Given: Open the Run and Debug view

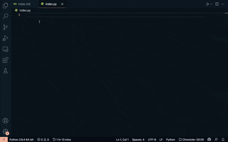Looking at the screenshot, I should point(5,38).
